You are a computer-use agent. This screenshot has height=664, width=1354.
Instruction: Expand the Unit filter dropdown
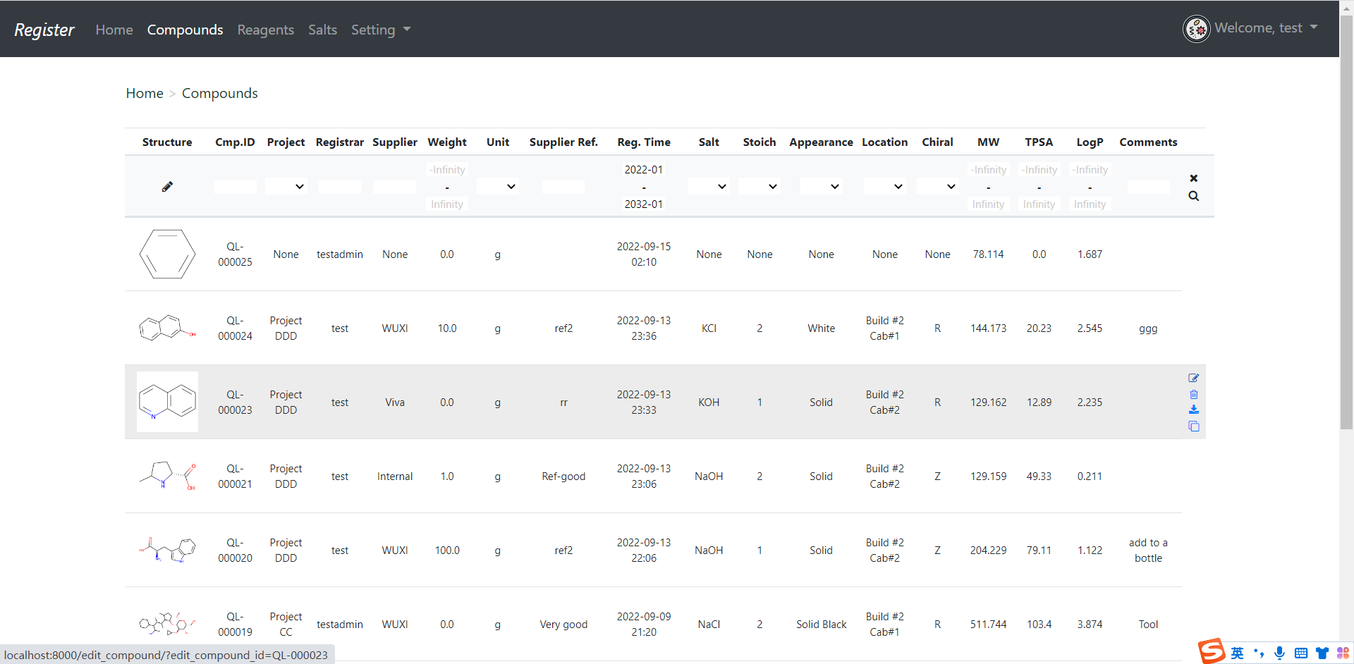point(497,187)
